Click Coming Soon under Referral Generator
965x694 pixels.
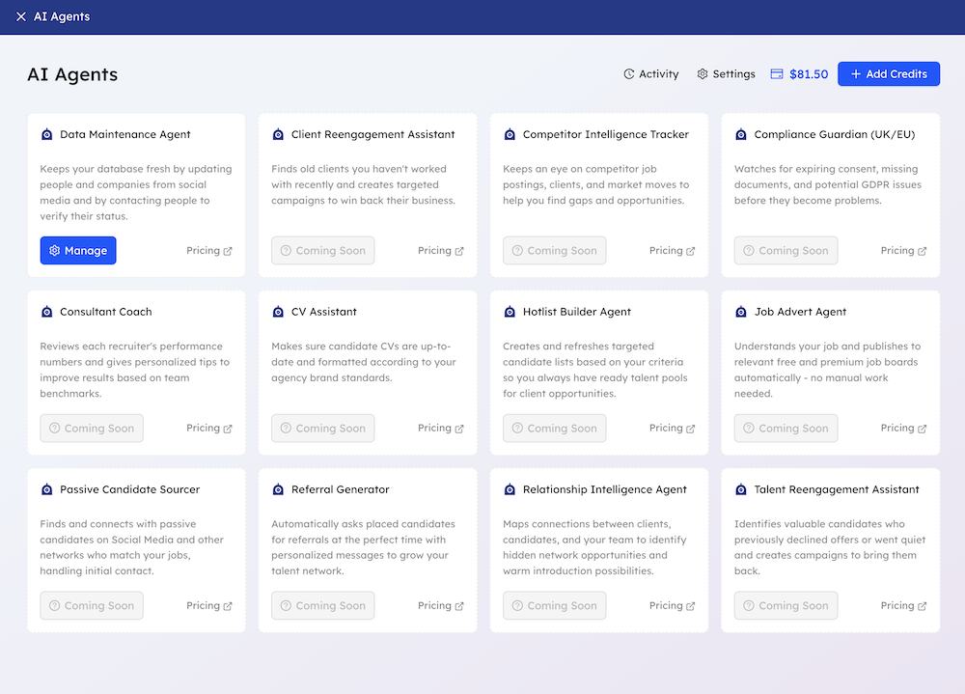point(323,606)
